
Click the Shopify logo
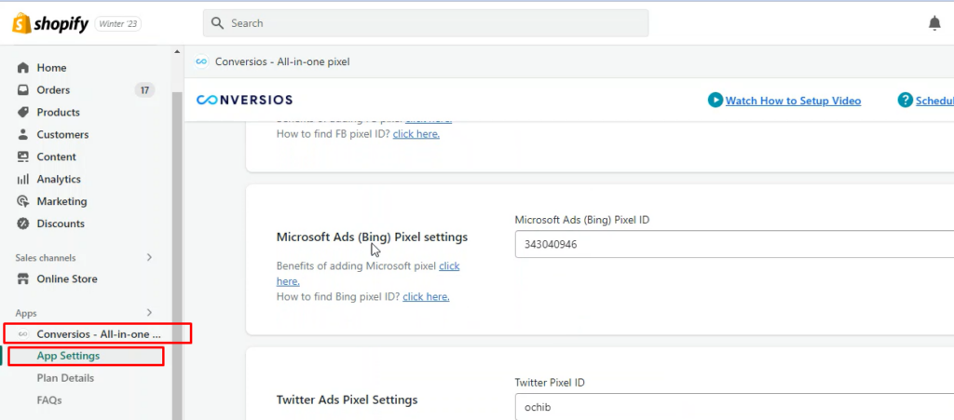pyautogui.click(x=50, y=23)
